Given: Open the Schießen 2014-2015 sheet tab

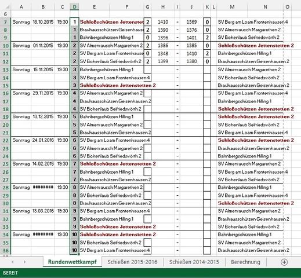Looking at the screenshot, I should click(x=194, y=262).
